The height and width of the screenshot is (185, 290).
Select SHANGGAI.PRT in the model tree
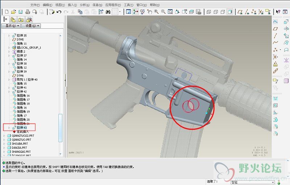pos(19,152)
